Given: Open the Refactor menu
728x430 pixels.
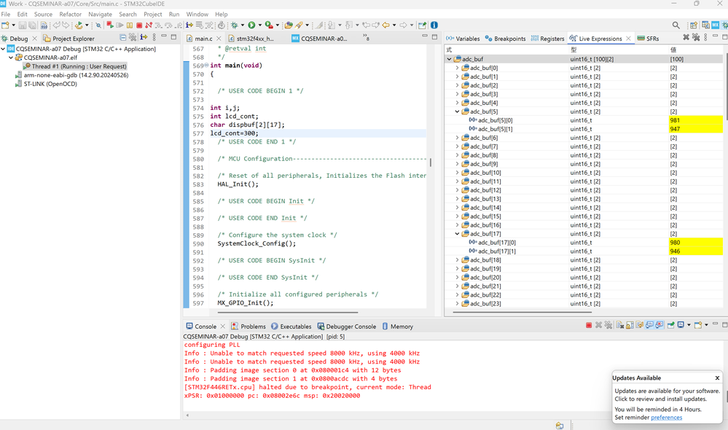Looking at the screenshot, I should click(x=71, y=14).
